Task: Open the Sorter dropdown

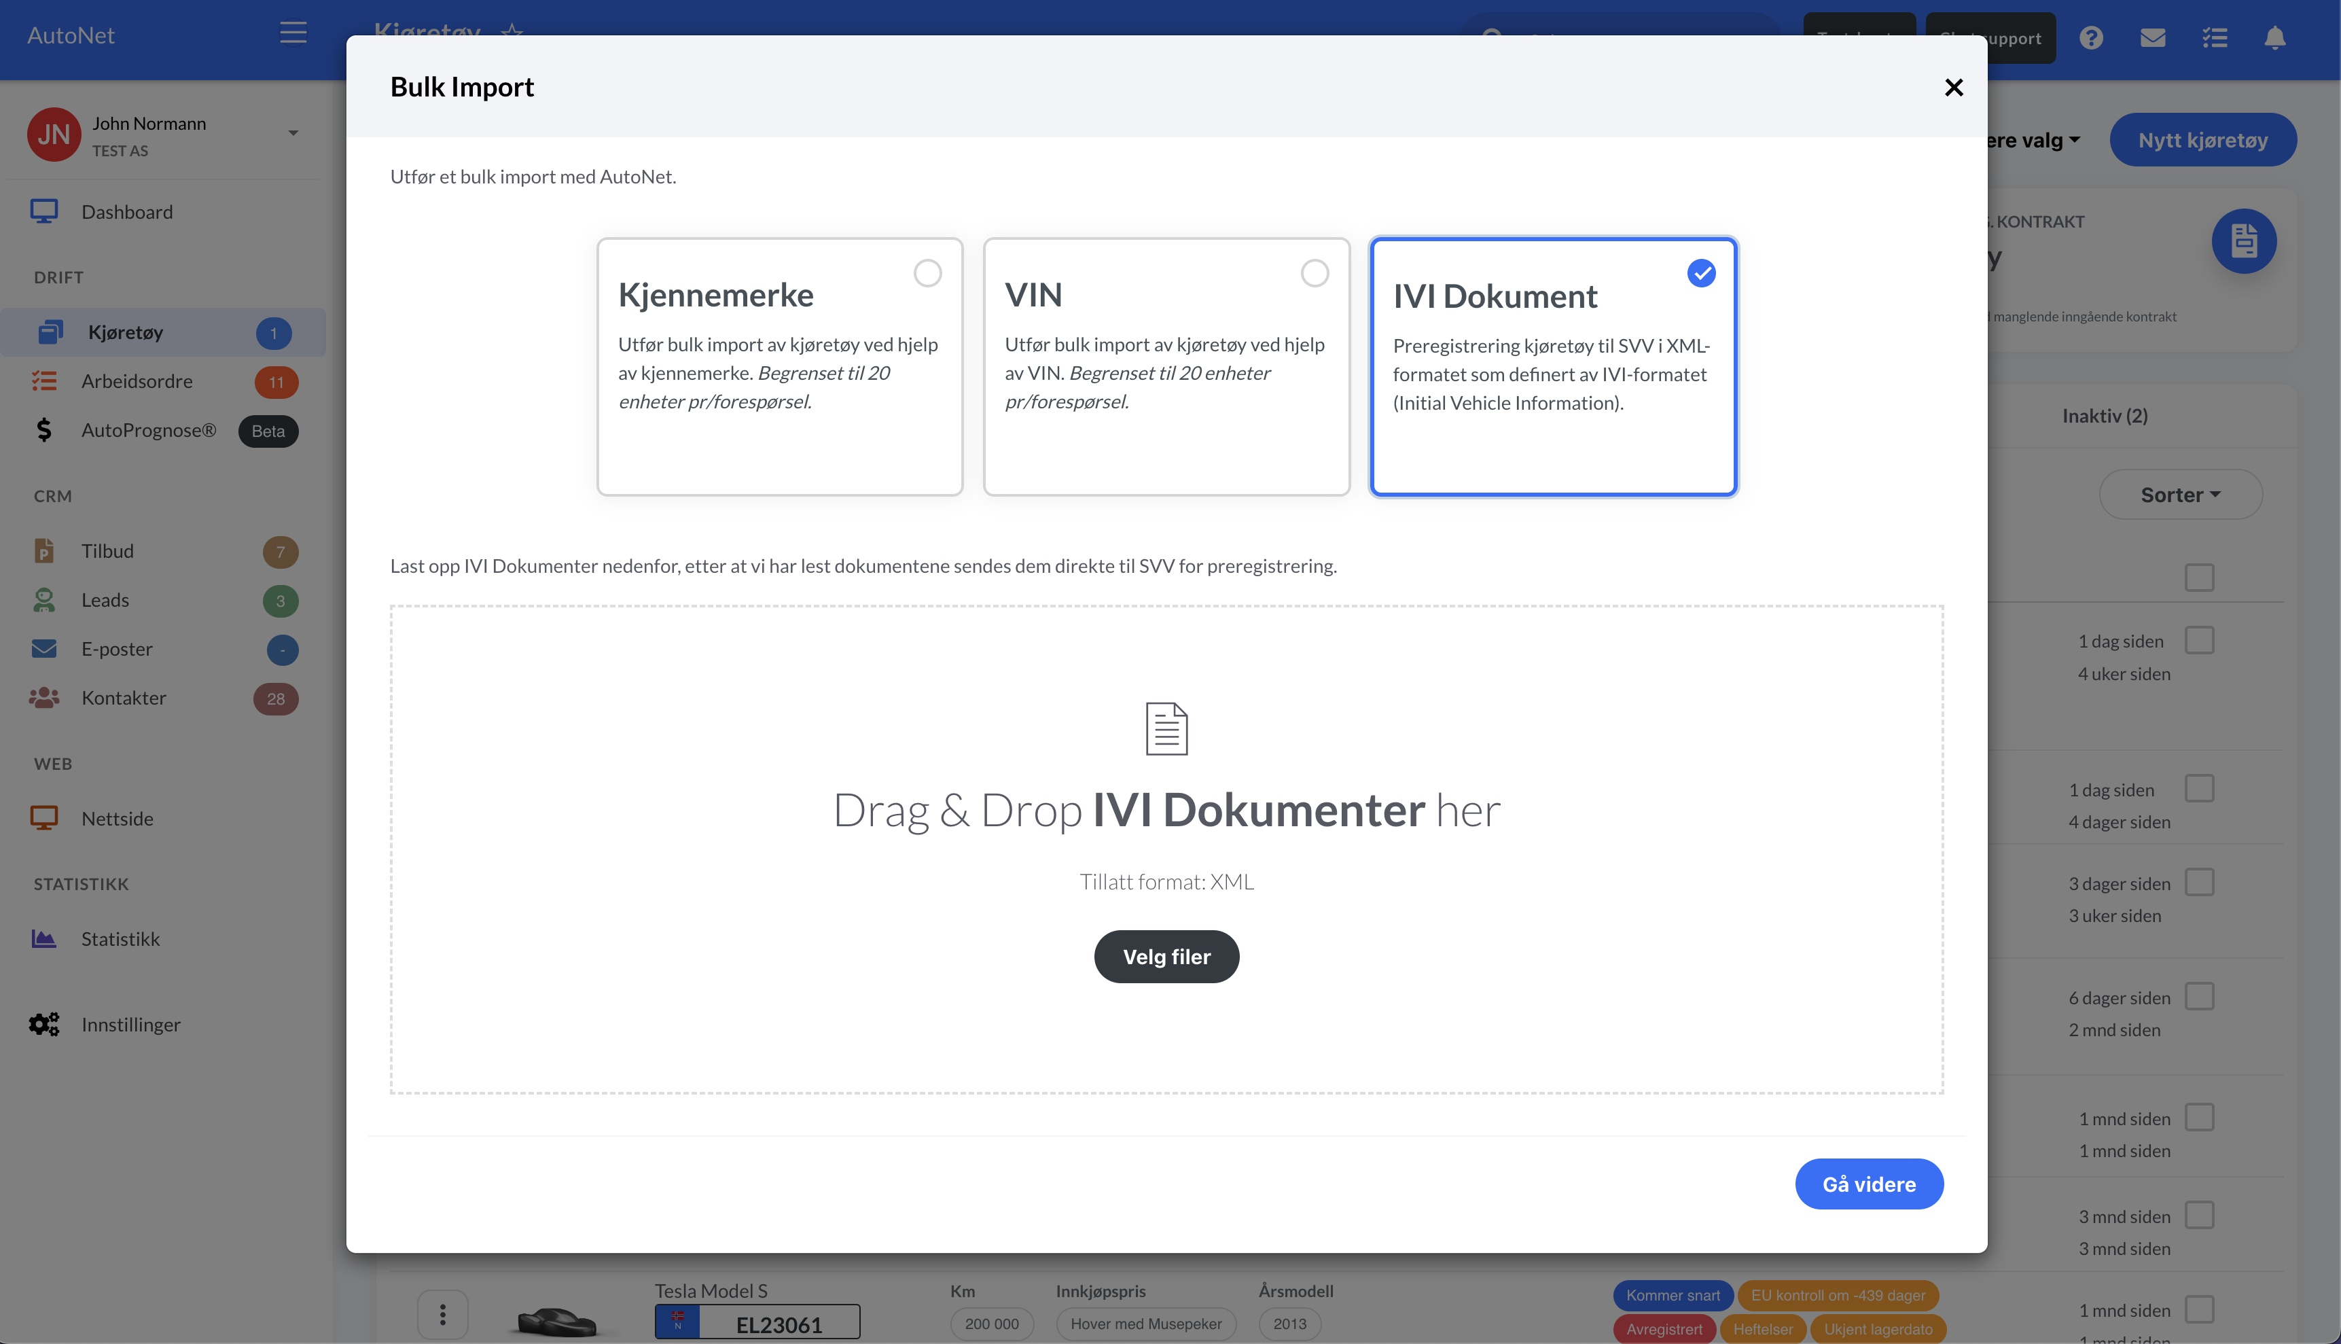Action: tap(2179, 495)
